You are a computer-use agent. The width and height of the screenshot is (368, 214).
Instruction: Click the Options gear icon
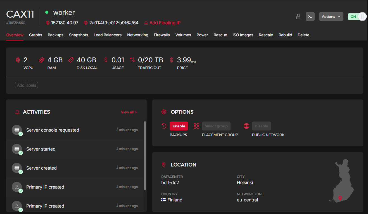click(164, 112)
